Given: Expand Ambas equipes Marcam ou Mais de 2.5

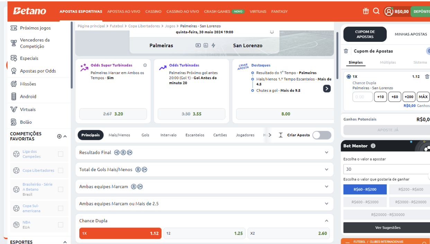Looking at the screenshot, I should point(326,204).
